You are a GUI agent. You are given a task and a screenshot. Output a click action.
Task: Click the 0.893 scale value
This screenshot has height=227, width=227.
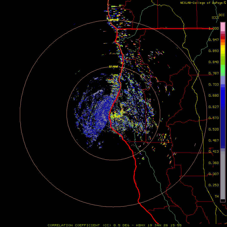point(214,51)
